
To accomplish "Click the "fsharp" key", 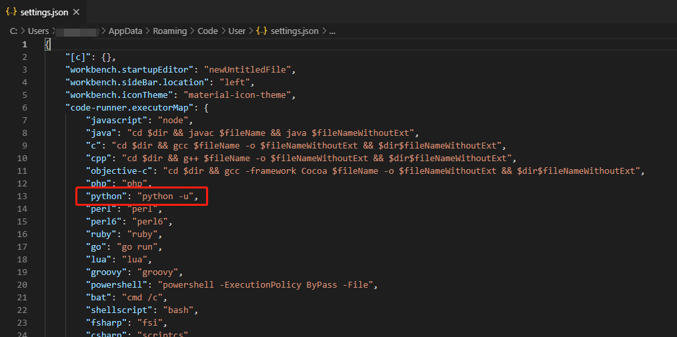I will [107, 323].
